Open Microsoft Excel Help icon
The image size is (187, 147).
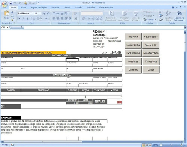tap(173, 7)
